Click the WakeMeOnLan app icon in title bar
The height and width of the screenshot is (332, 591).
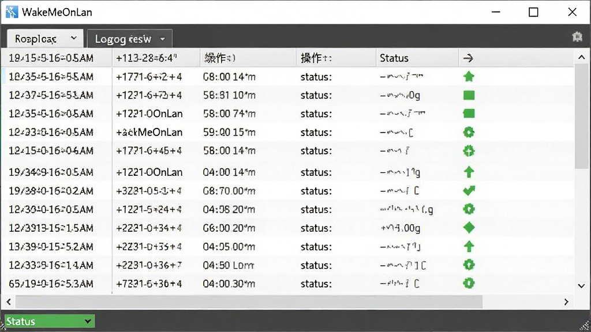point(12,12)
